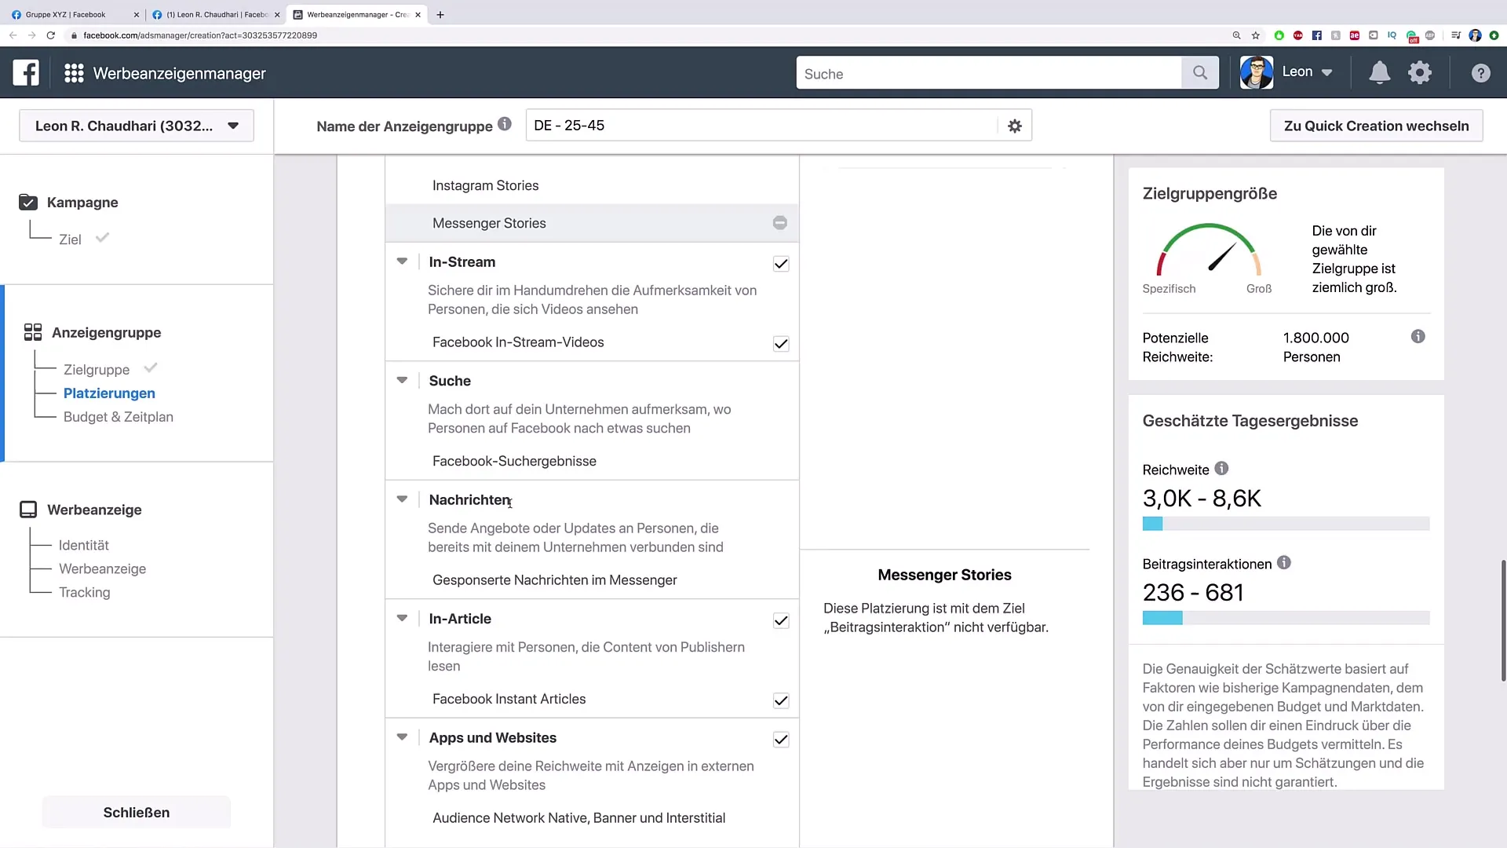Go to Ziel in sidebar

[x=70, y=239]
